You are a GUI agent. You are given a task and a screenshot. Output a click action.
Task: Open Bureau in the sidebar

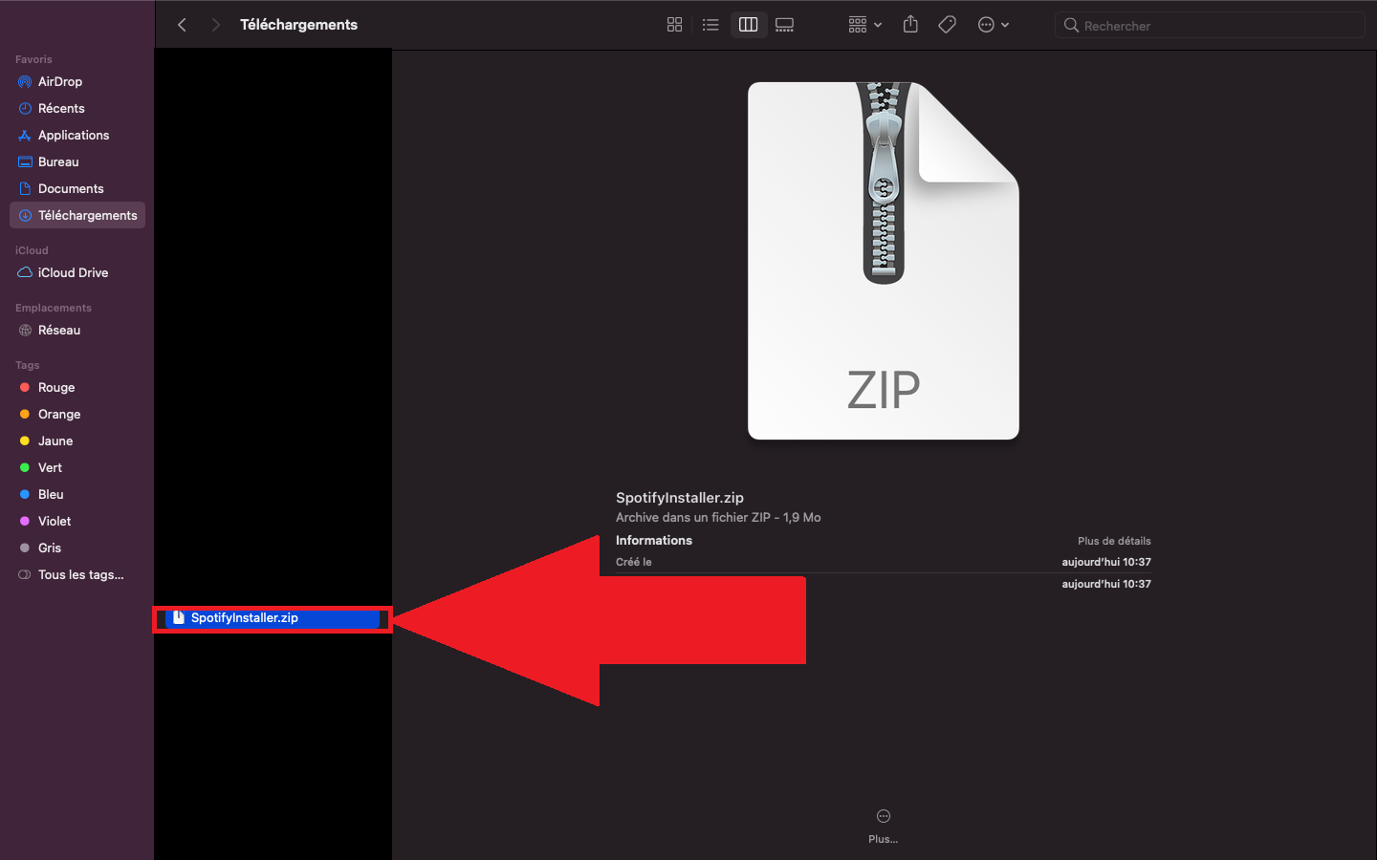tap(76, 161)
